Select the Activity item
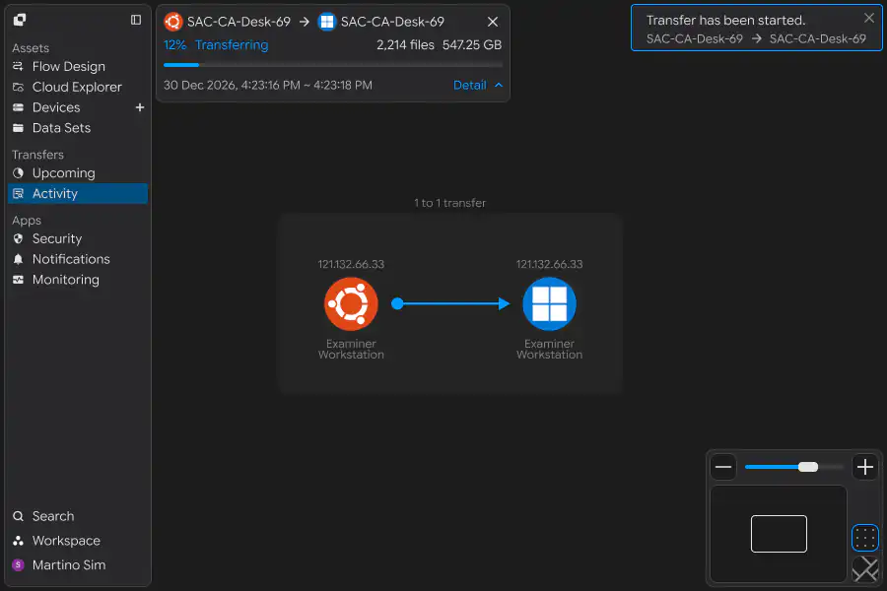887x591 pixels. coord(78,193)
